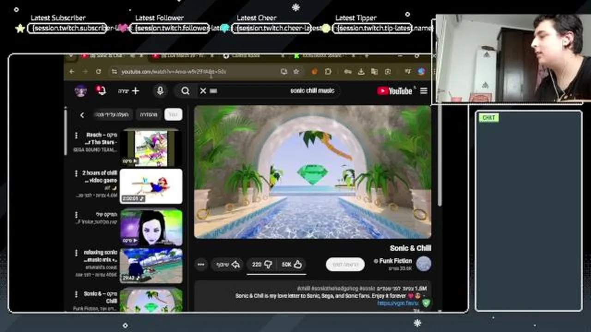Click the Latest Subscriber overlay label
This screenshot has height=332, width=591.
(x=58, y=18)
